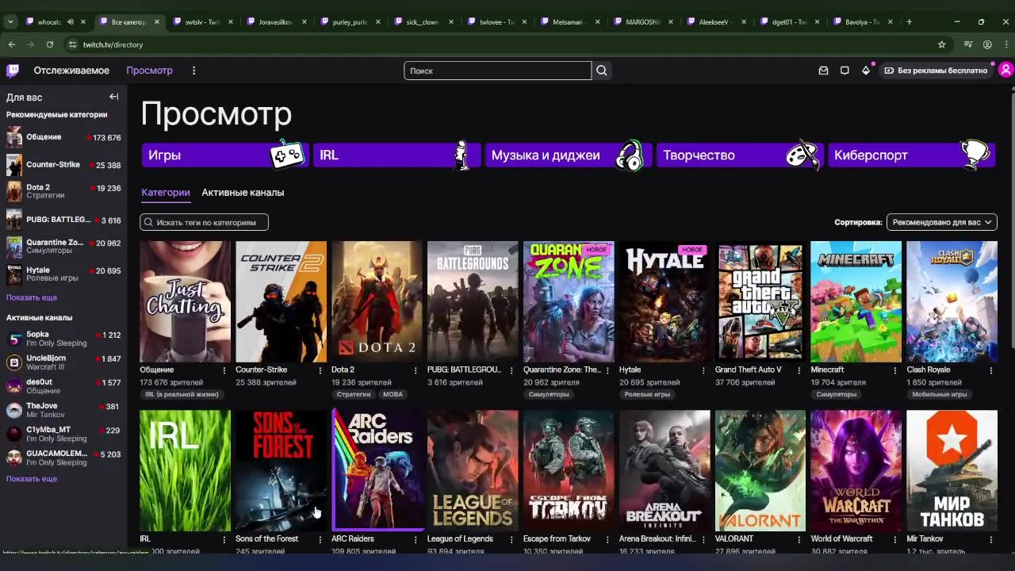Open Dota 2 in sidebar recommended categories
Screen dimensions: 1015x571
click(x=63, y=191)
